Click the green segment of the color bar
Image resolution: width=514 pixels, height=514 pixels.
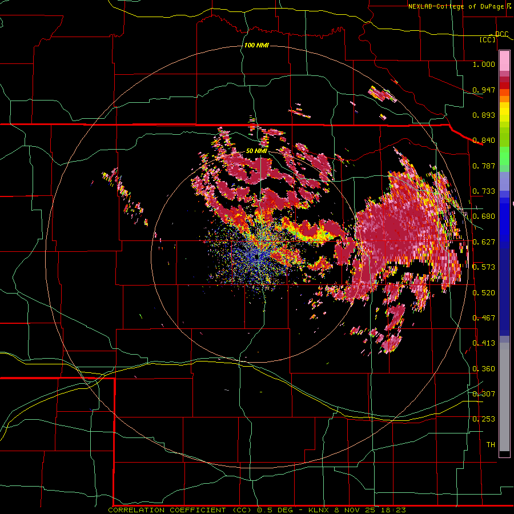[504, 156]
